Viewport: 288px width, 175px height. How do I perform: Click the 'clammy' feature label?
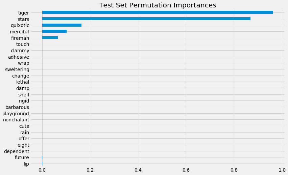(x=20, y=51)
